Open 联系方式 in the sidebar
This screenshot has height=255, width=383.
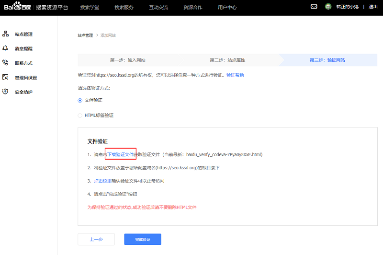(23, 63)
